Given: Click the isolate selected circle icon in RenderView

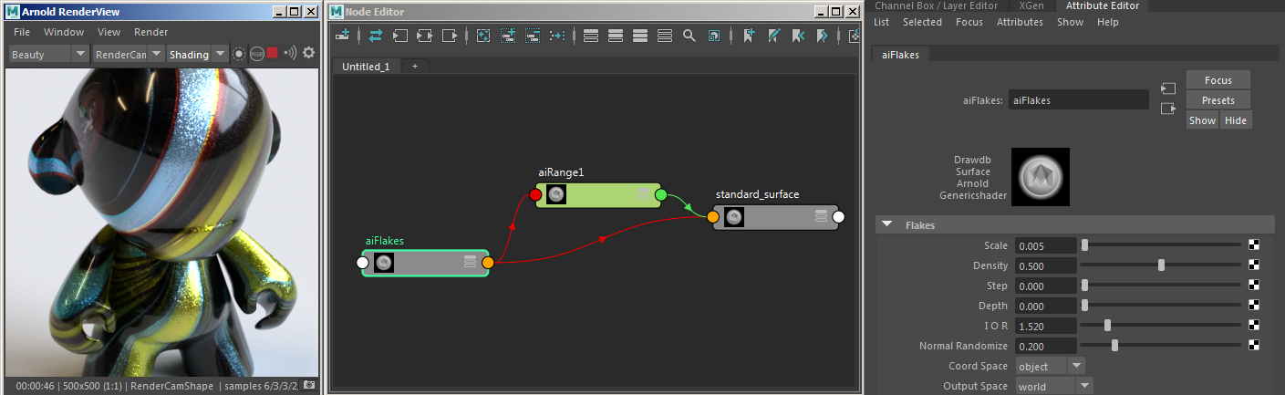Looking at the screenshot, I should 239,54.
